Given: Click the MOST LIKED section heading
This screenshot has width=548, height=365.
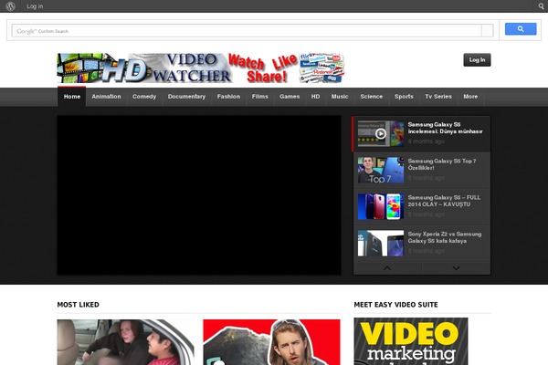Looking at the screenshot, I should pos(78,305).
